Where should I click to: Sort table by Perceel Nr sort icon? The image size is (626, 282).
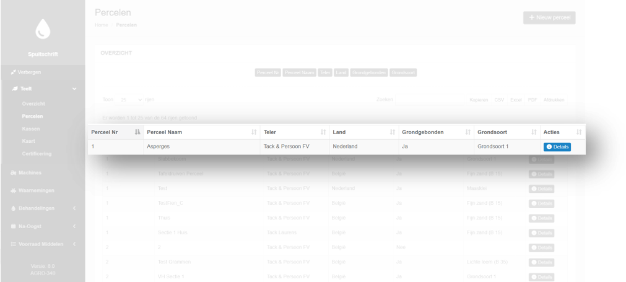[137, 132]
